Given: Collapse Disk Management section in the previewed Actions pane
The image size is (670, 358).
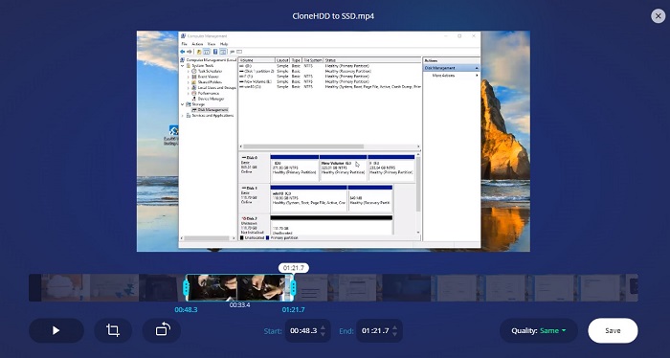Looking at the screenshot, I should pyautogui.click(x=477, y=68).
